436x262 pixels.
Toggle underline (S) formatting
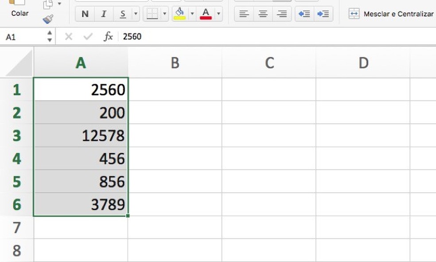(123, 14)
